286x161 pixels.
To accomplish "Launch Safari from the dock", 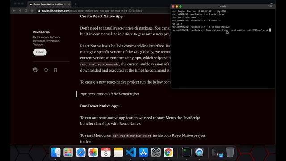I will click(x=80, y=152).
